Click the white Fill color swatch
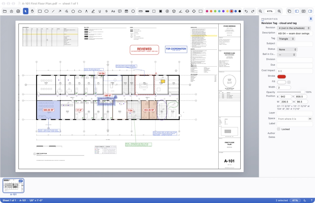The image size is (315, 203). pos(281,82)
